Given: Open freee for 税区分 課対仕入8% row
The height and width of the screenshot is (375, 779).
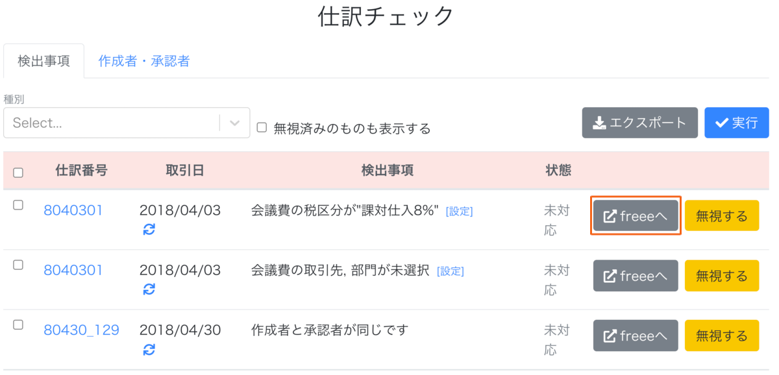Looking at the screenshot, I should click(636, 216).
